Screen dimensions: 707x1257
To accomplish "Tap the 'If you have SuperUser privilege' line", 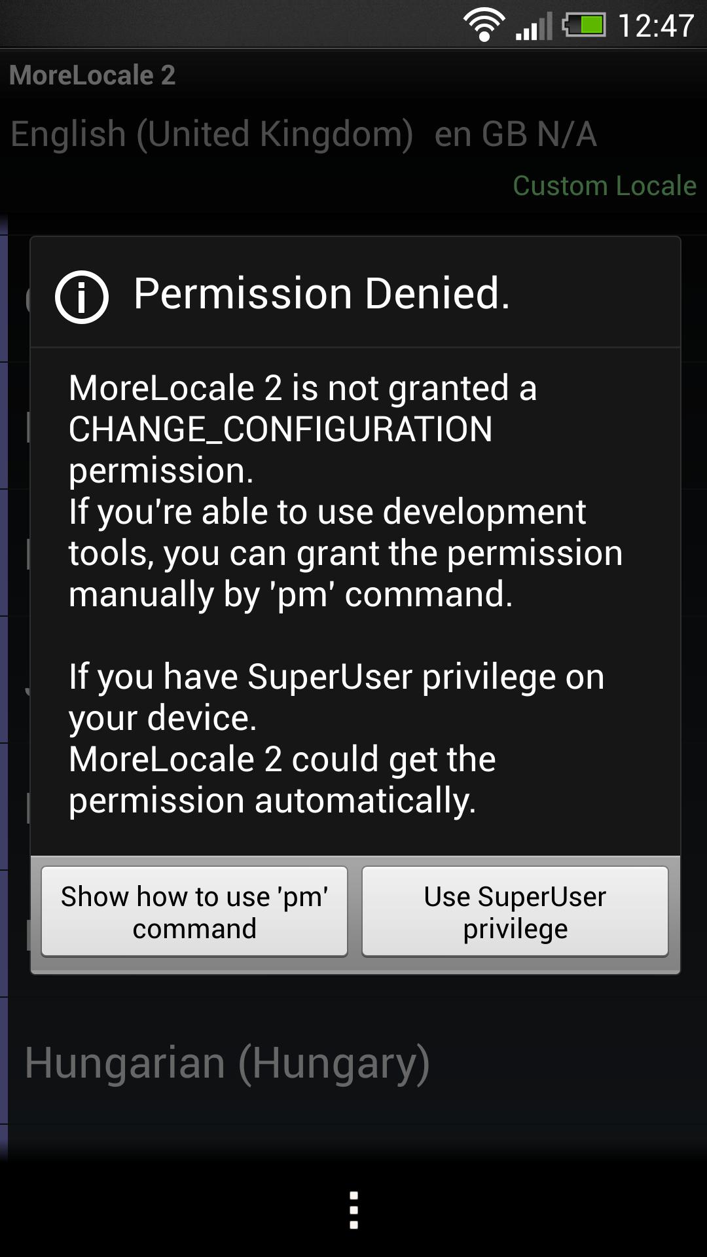I will pyautogui.click(x=336, y=676).
